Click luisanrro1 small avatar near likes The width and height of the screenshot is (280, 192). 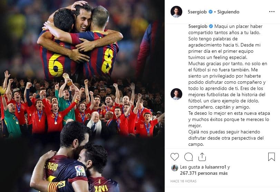point(175,168)
